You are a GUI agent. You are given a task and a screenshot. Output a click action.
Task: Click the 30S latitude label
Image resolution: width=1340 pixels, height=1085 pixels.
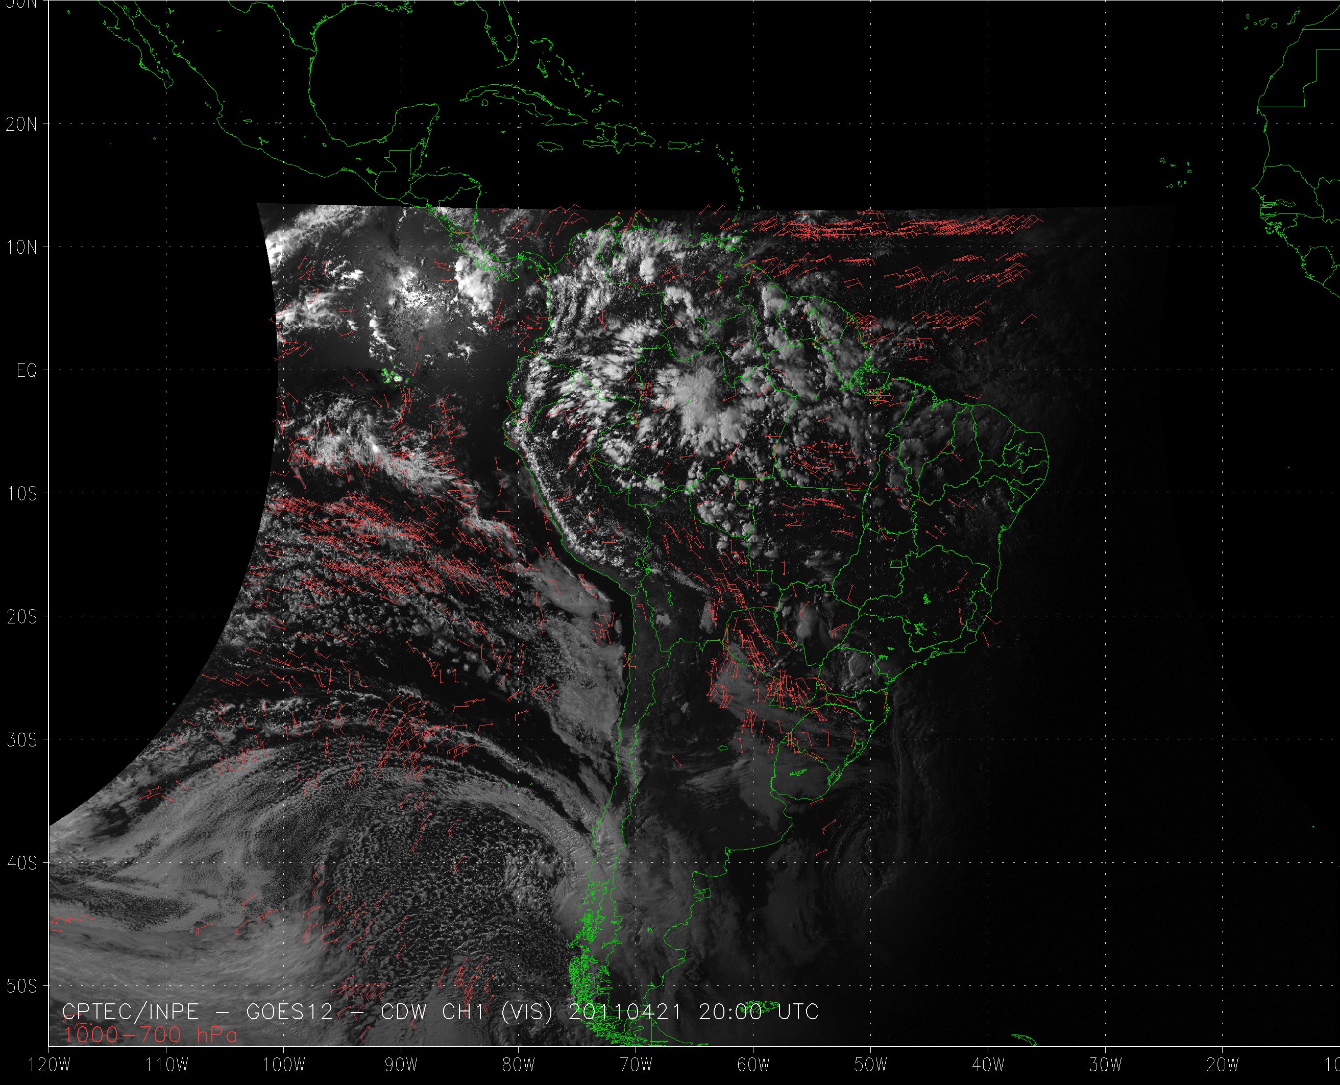[x=22, y=740]
